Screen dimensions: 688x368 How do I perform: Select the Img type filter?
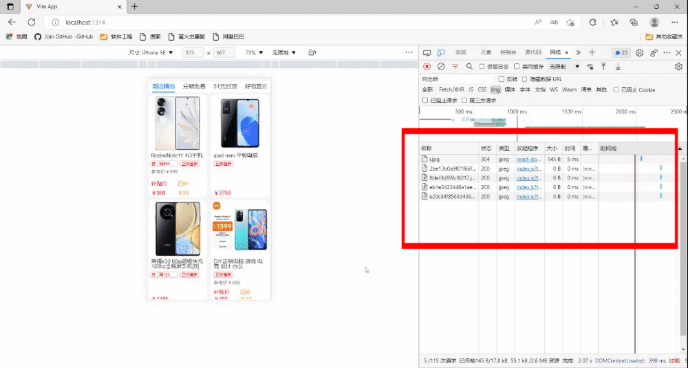495,90
